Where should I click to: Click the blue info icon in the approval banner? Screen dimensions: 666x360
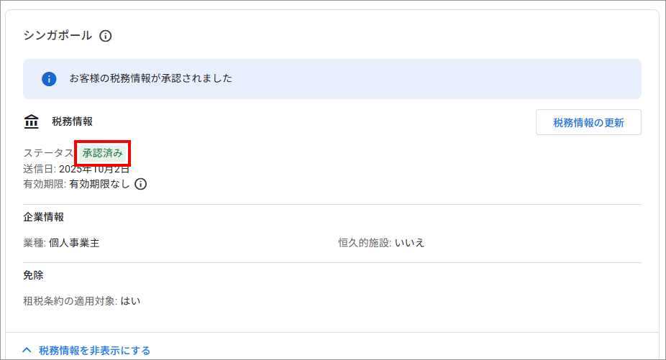pos(49,78)
